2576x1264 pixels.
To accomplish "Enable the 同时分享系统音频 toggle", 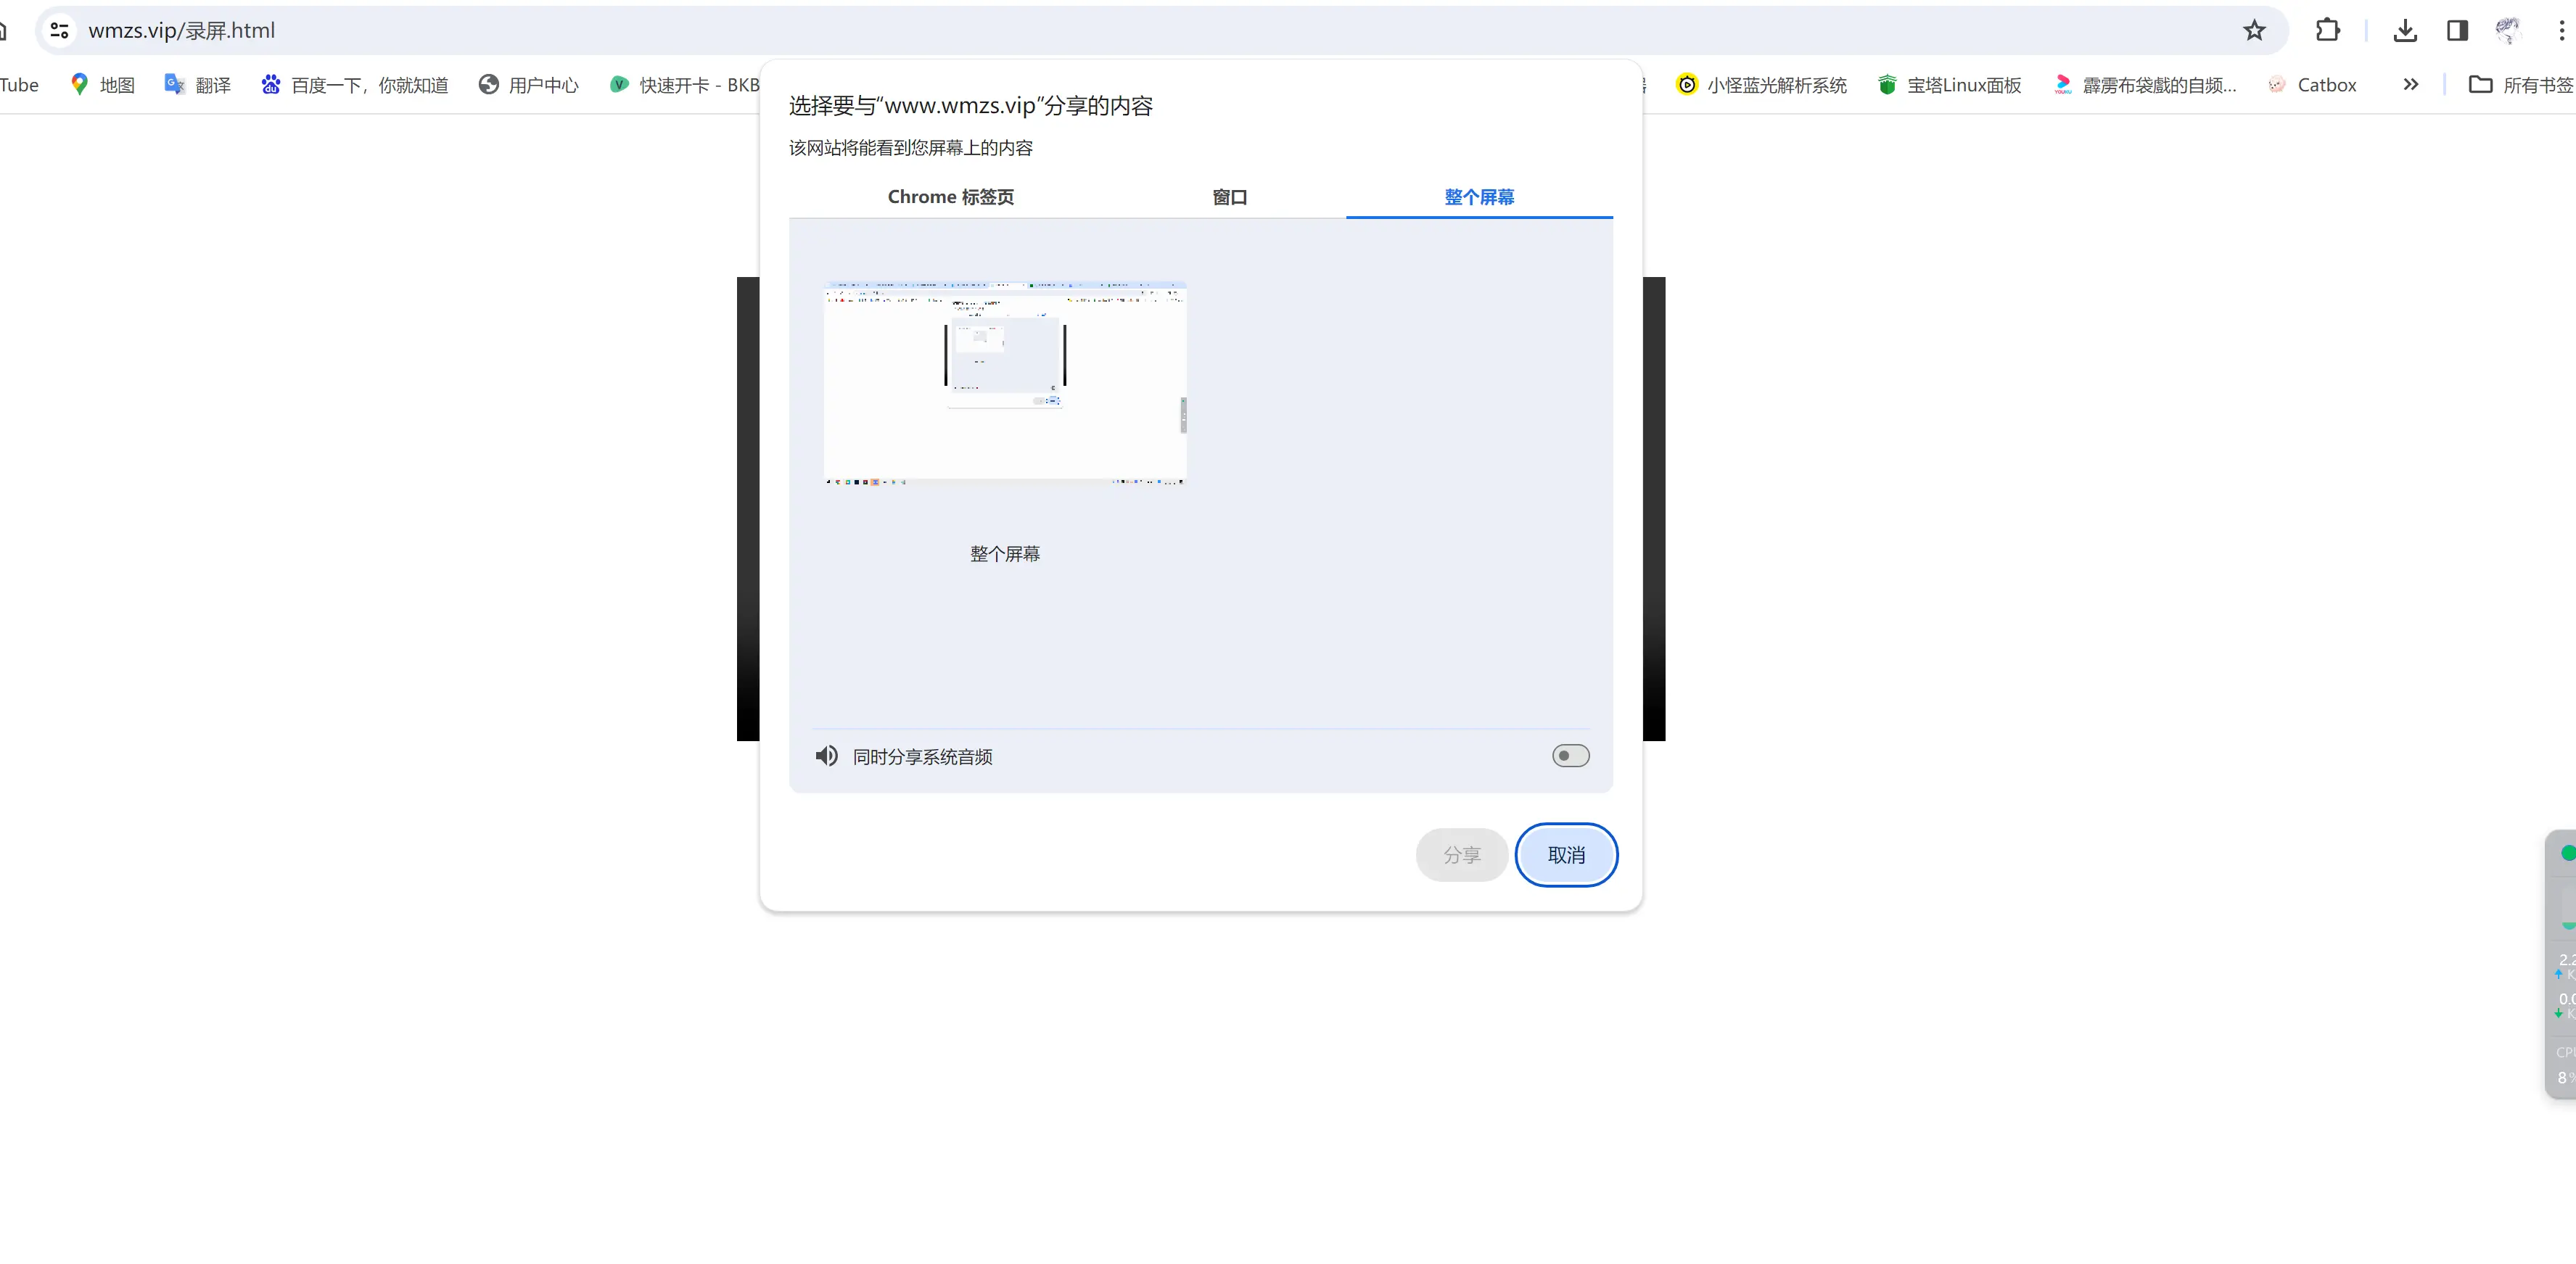I will [x=1570, y=756].
